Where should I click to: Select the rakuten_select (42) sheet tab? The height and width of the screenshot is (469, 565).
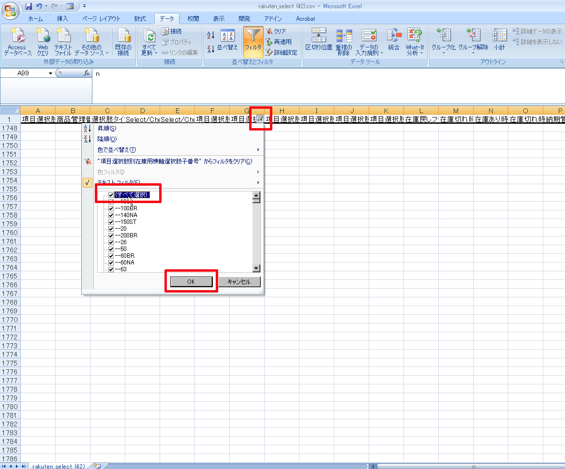(59, 466)
